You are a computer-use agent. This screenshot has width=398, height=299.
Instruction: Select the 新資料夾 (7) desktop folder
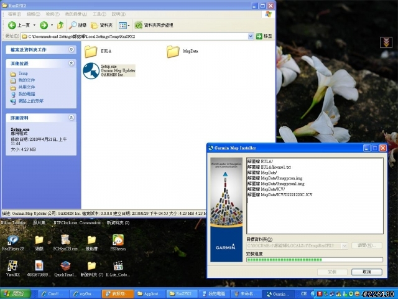pos(91,268)
